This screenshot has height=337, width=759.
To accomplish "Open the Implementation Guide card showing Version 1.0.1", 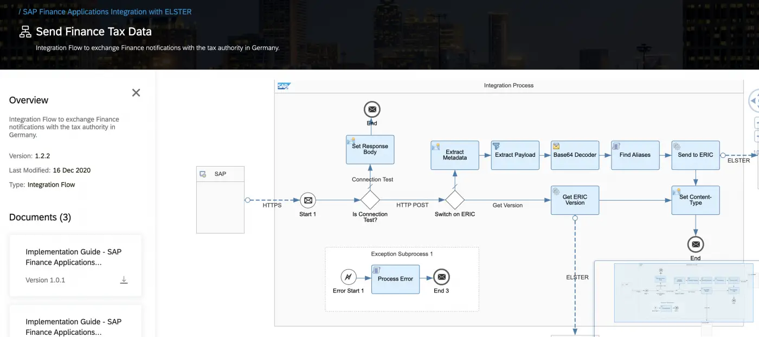I will click(x=75, y=265).
